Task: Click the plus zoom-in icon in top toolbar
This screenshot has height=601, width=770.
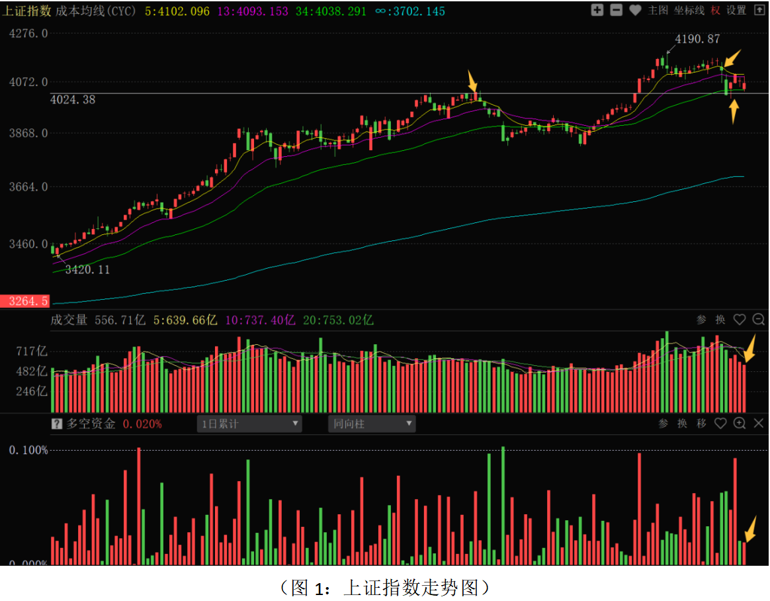Action: pyautogui.click(x=597, y=10)
